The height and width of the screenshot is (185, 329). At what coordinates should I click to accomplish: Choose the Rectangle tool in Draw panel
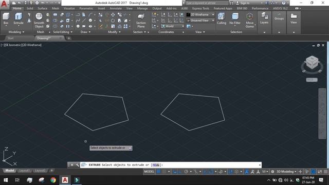tap(84, 26)
